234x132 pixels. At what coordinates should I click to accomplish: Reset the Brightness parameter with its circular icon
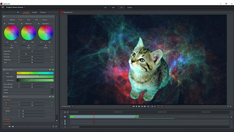click(x=19, y=60)
